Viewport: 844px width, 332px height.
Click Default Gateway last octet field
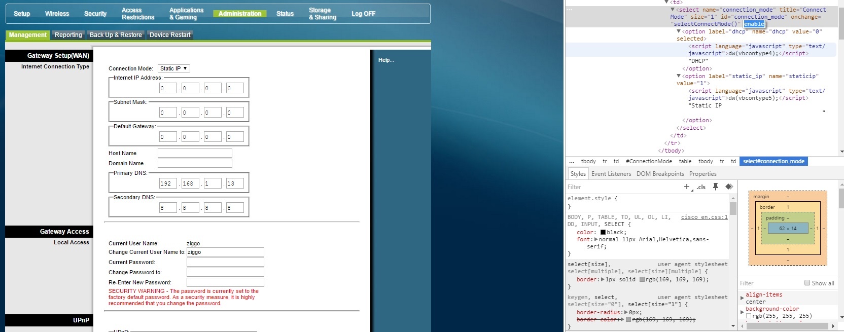[x=235, y=137]
